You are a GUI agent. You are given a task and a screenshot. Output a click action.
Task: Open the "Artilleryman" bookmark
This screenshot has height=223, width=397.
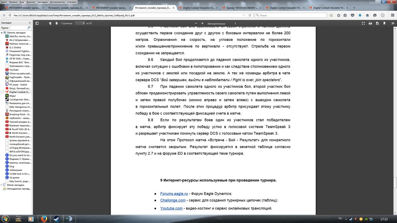click(14, 170)
